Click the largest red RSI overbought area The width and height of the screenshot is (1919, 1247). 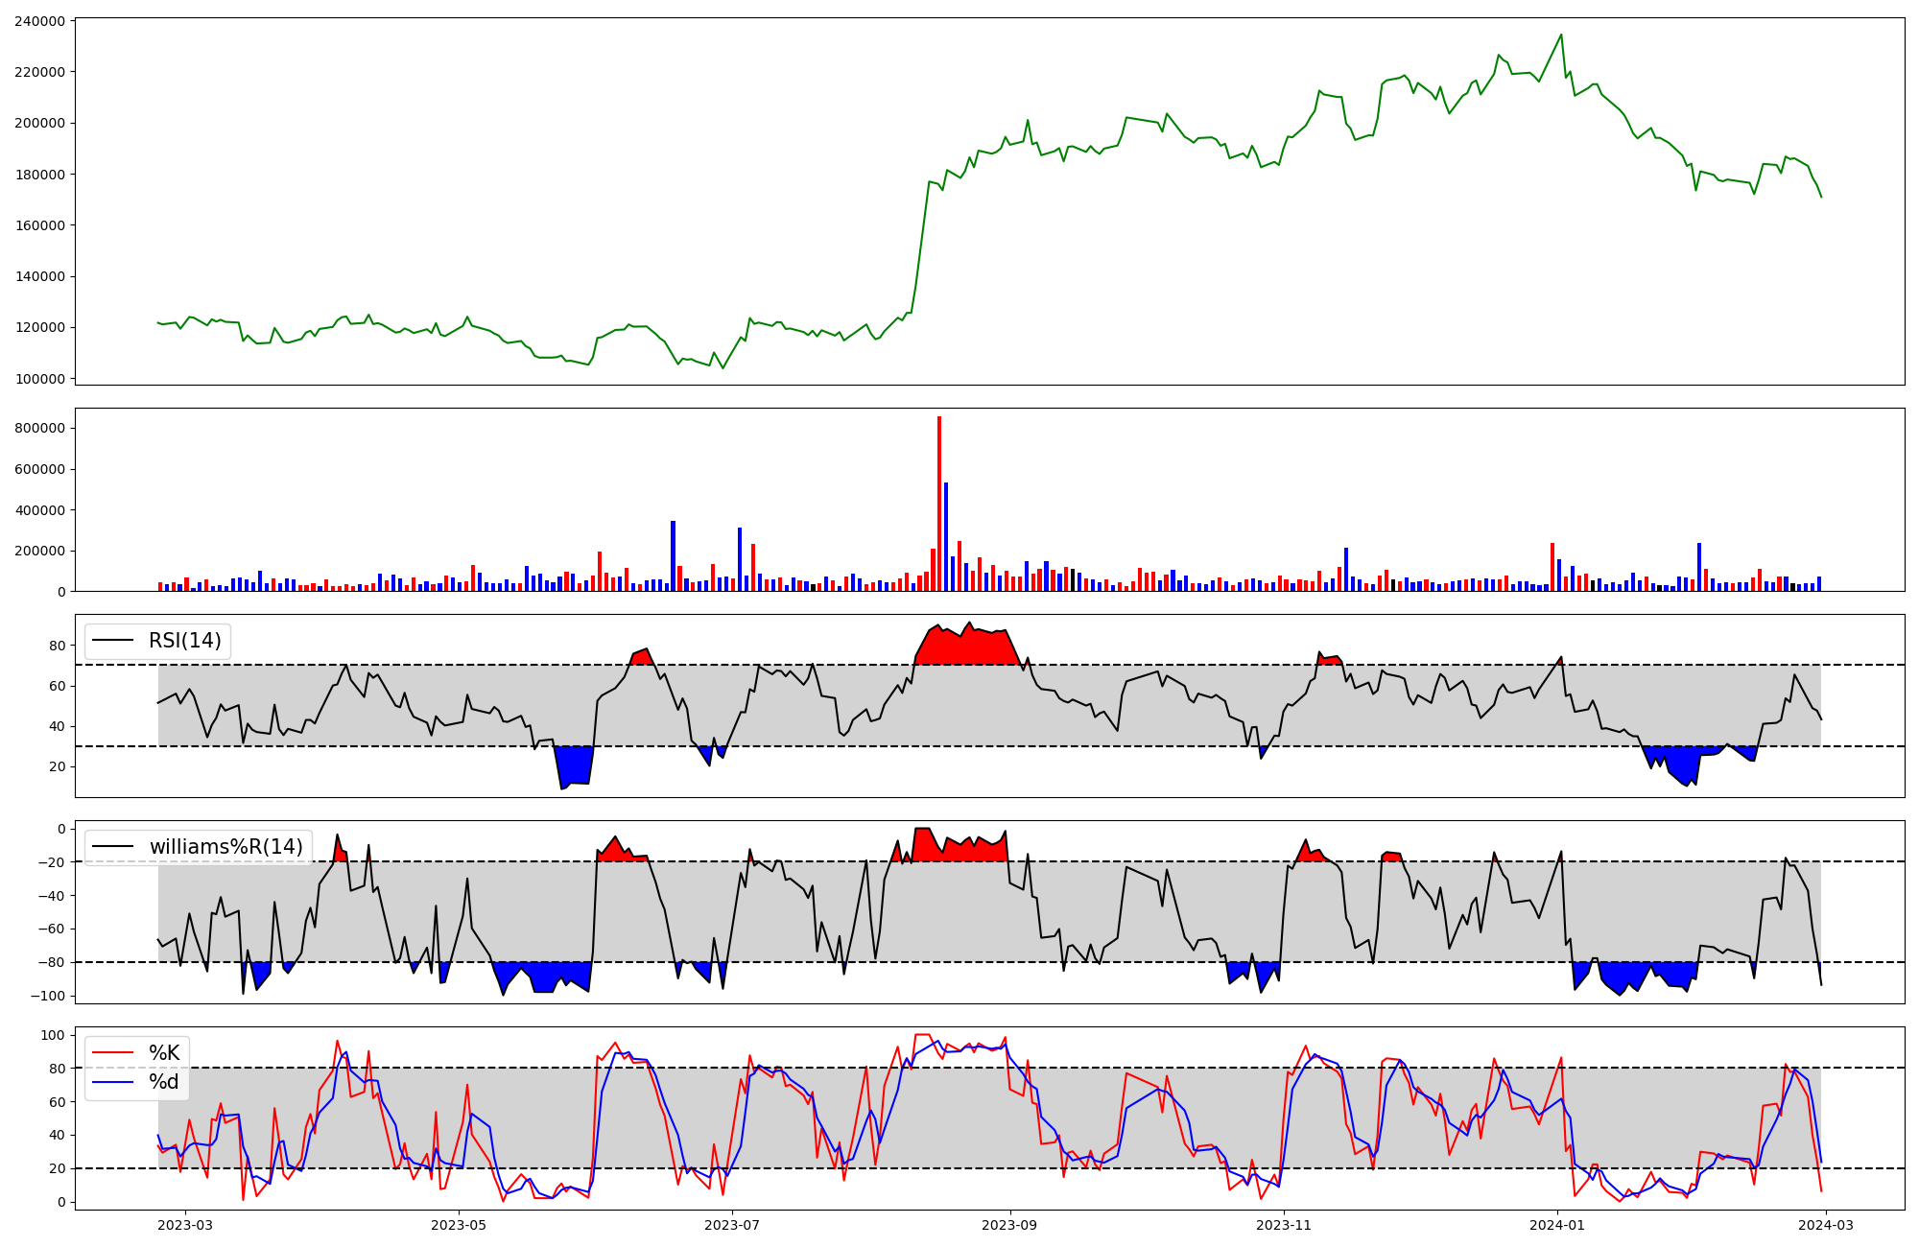969,647
